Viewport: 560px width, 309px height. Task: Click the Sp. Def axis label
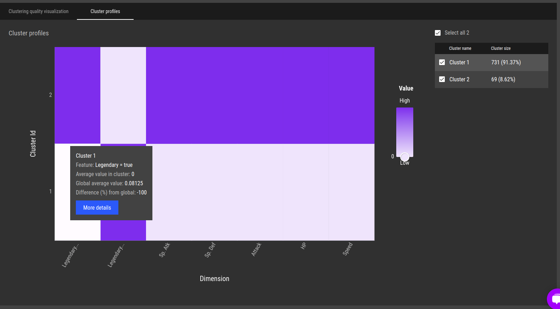point(210,250)
